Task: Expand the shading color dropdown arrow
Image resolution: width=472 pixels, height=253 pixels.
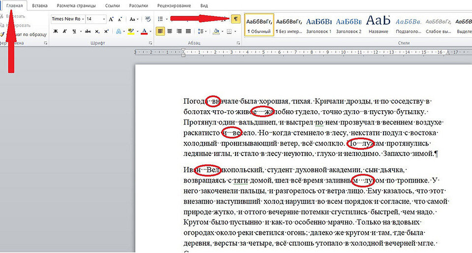Action: [x=222, y=32]
